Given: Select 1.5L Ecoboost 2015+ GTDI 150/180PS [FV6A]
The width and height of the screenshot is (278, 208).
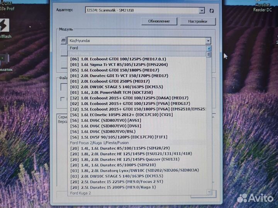Looking at the screenshot, I should click(x=137, y=109).
